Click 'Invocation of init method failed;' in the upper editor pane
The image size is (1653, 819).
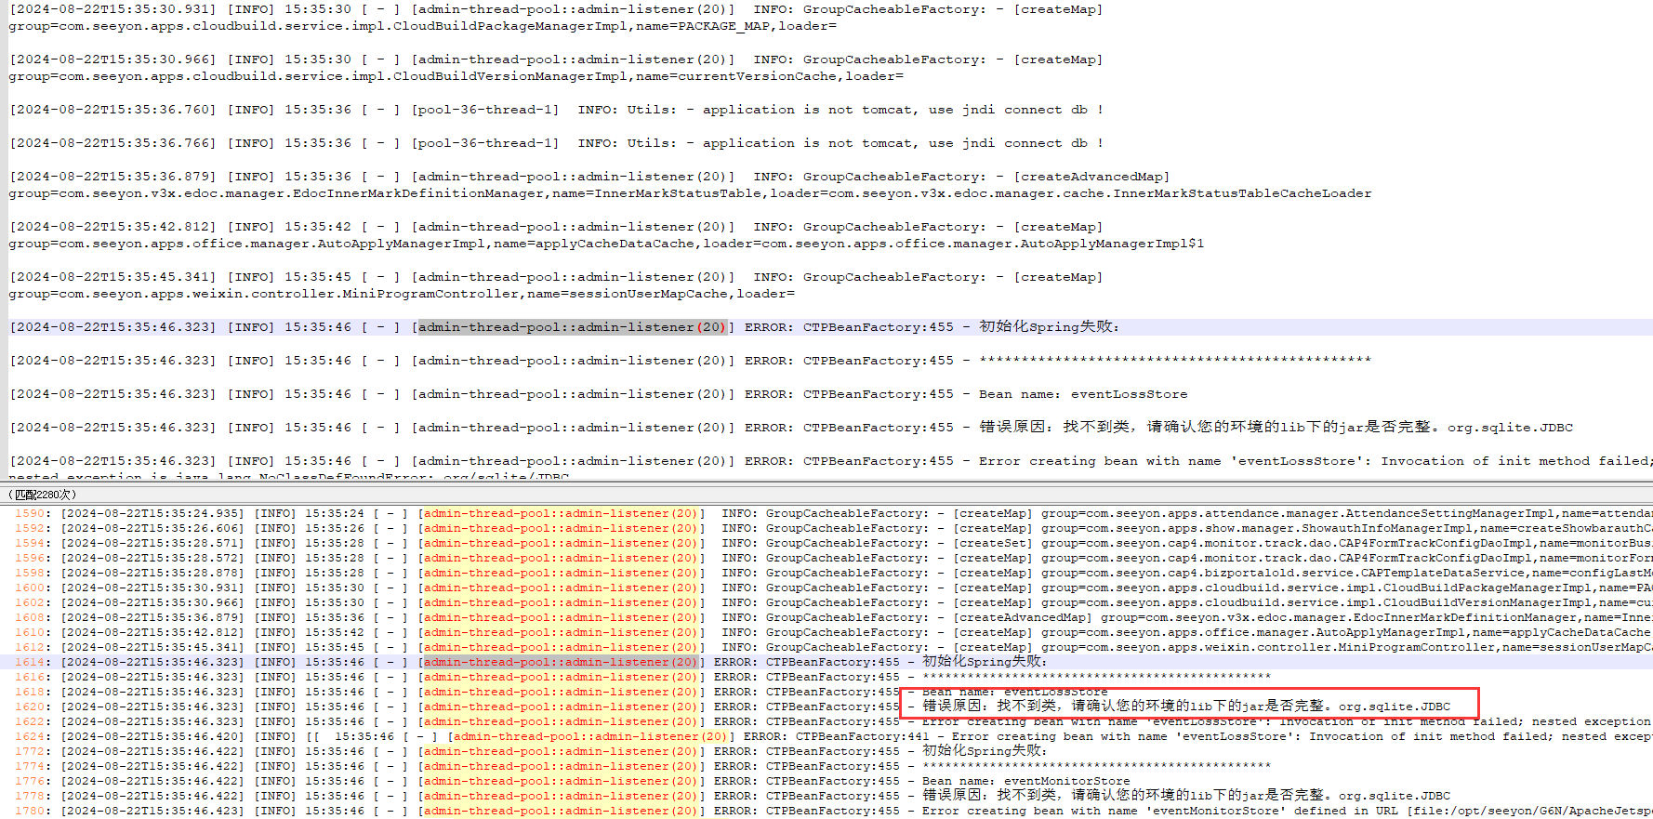coord(1516,461)
